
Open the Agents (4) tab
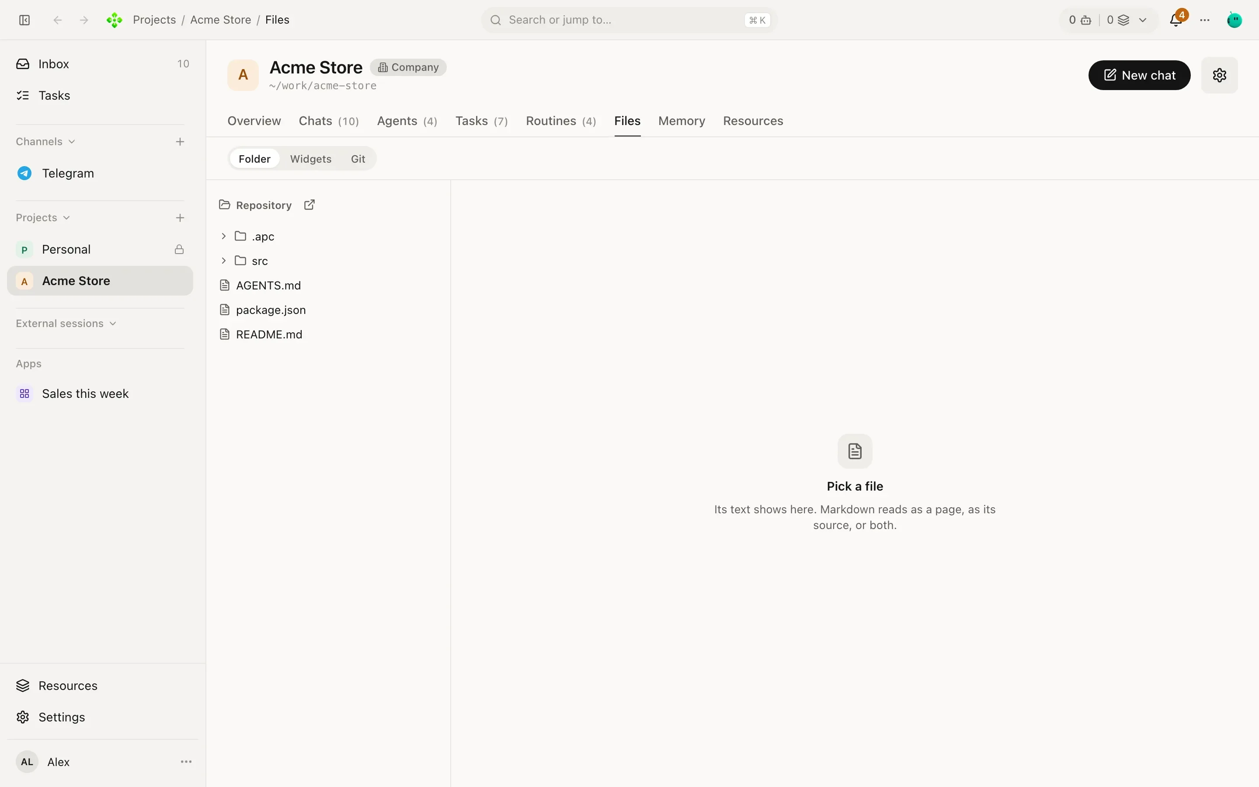click(x=407, y=121)
